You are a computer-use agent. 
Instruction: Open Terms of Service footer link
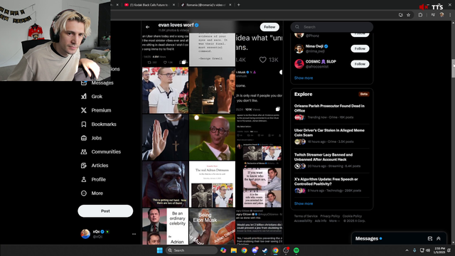point(306,216)
